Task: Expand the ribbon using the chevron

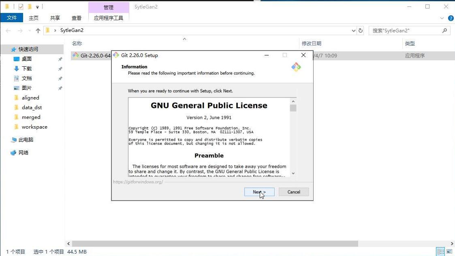Action: [x=442, y=18]
